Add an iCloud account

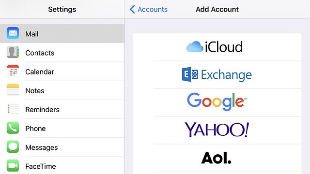(217, 47)
